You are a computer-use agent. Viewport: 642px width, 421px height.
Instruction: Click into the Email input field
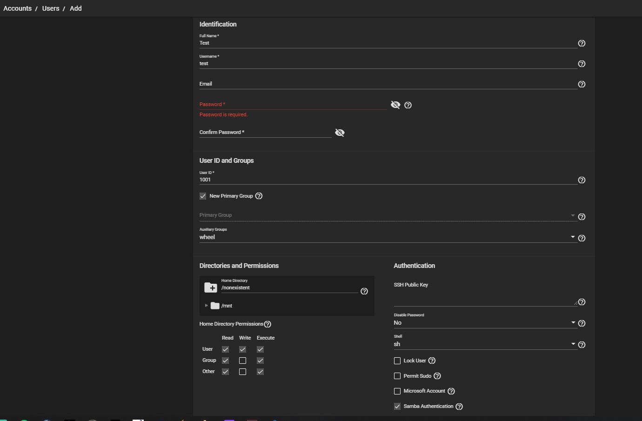point(387,84)
